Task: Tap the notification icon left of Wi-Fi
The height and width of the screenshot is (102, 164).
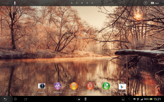Action: point(135,99)
